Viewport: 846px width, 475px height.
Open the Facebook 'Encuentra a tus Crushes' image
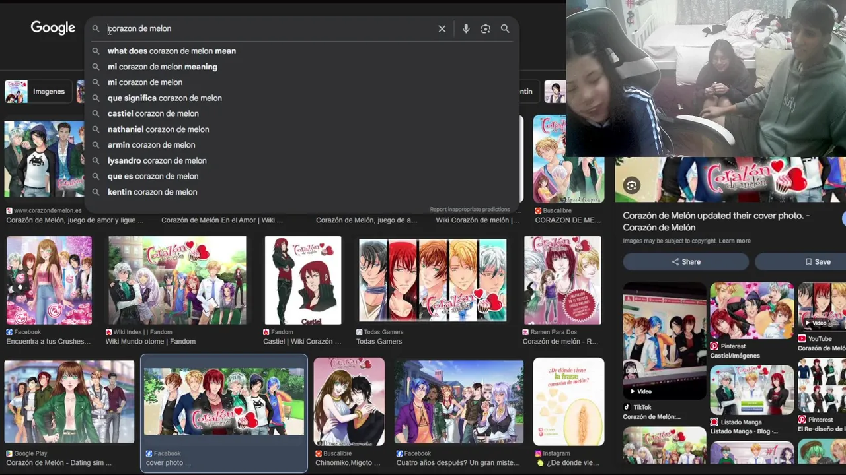click(49, 280)
